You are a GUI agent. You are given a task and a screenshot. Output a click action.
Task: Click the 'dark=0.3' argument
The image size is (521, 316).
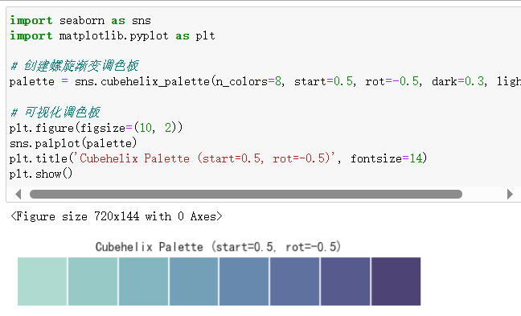pos(457,81)
